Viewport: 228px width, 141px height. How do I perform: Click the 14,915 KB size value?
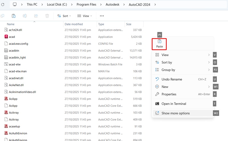pyautogui.click(x=136, y=58)
